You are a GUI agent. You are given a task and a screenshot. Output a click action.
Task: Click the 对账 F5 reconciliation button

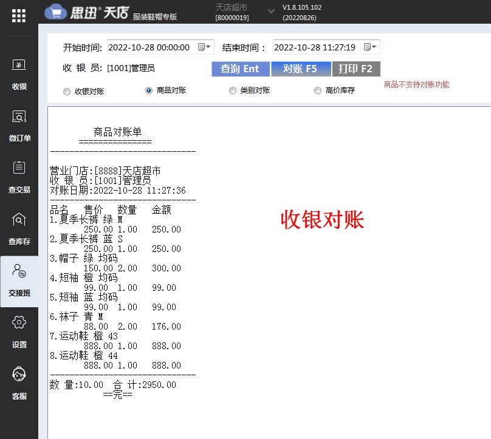(301, 69)
